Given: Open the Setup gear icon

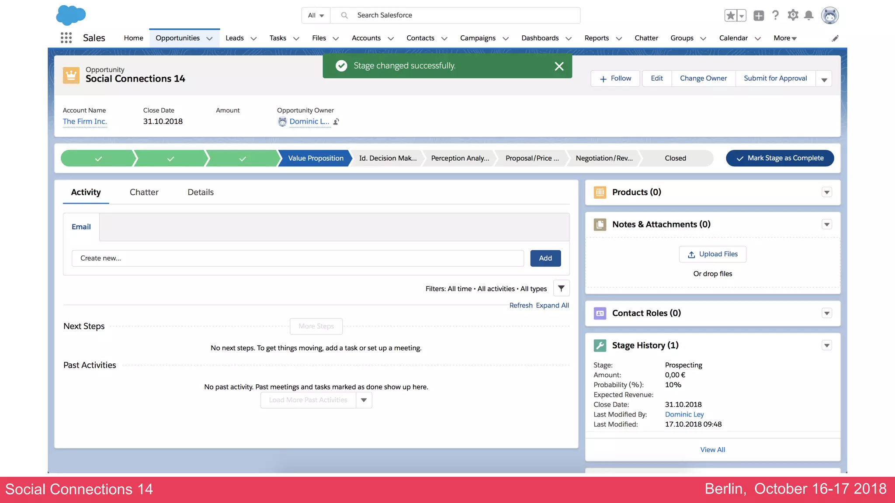Looking at the screenshot, I should [793, 16].
